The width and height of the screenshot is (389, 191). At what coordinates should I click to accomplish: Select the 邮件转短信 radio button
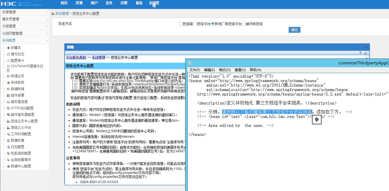(244, 24)
